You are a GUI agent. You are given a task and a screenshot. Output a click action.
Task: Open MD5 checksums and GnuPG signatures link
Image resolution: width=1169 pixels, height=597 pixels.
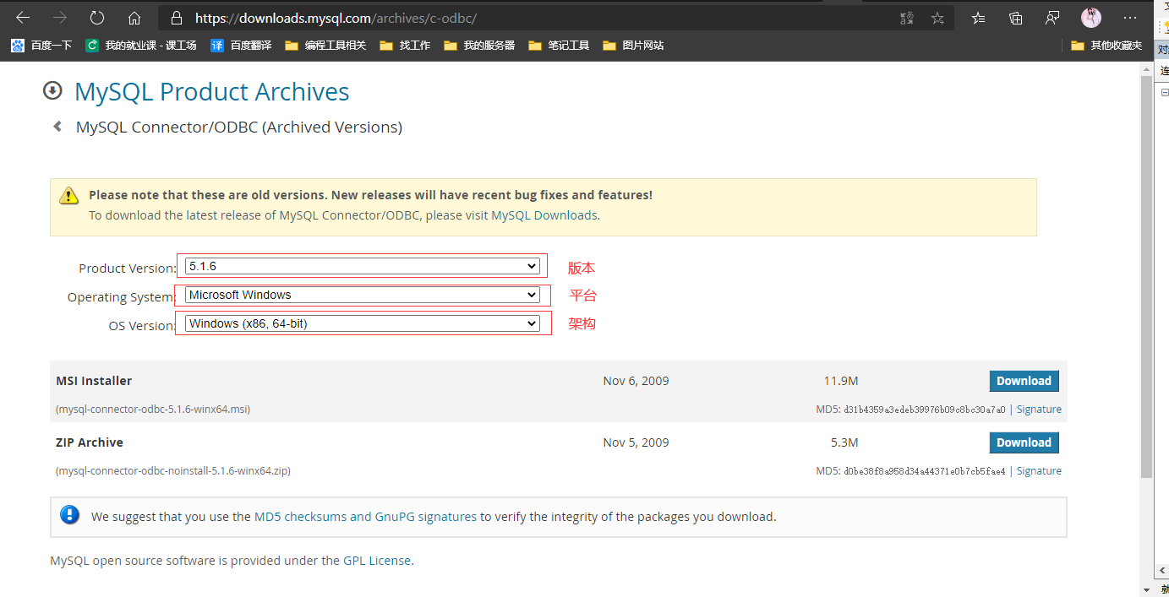(x=365, y=516)
